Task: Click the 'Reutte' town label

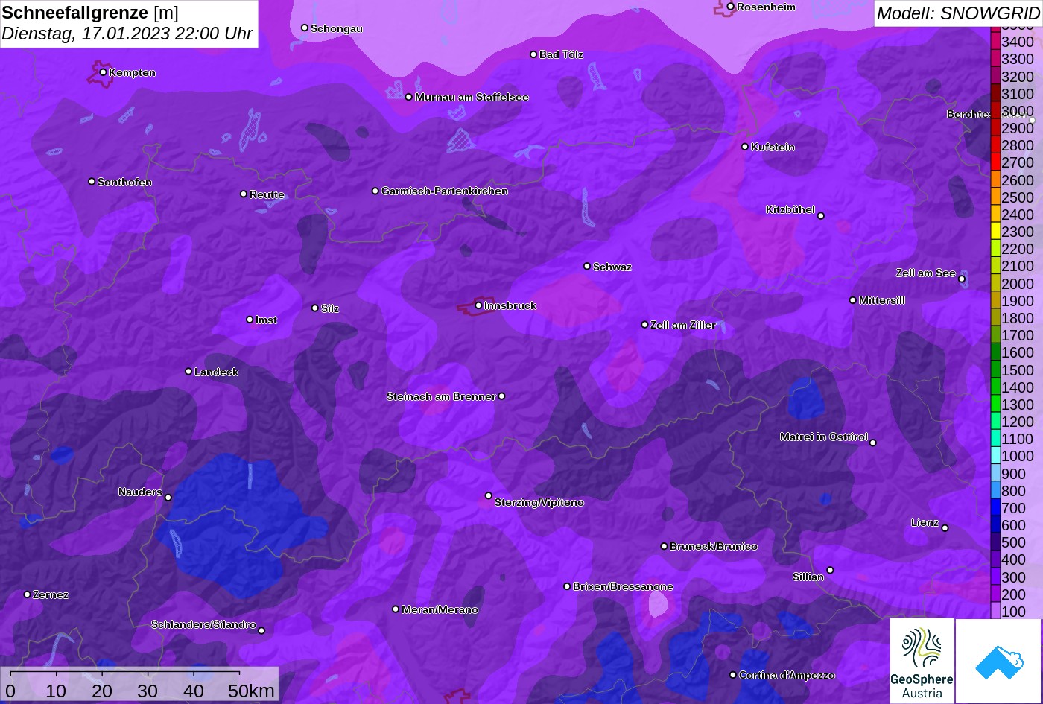Action: pos(267,194)
